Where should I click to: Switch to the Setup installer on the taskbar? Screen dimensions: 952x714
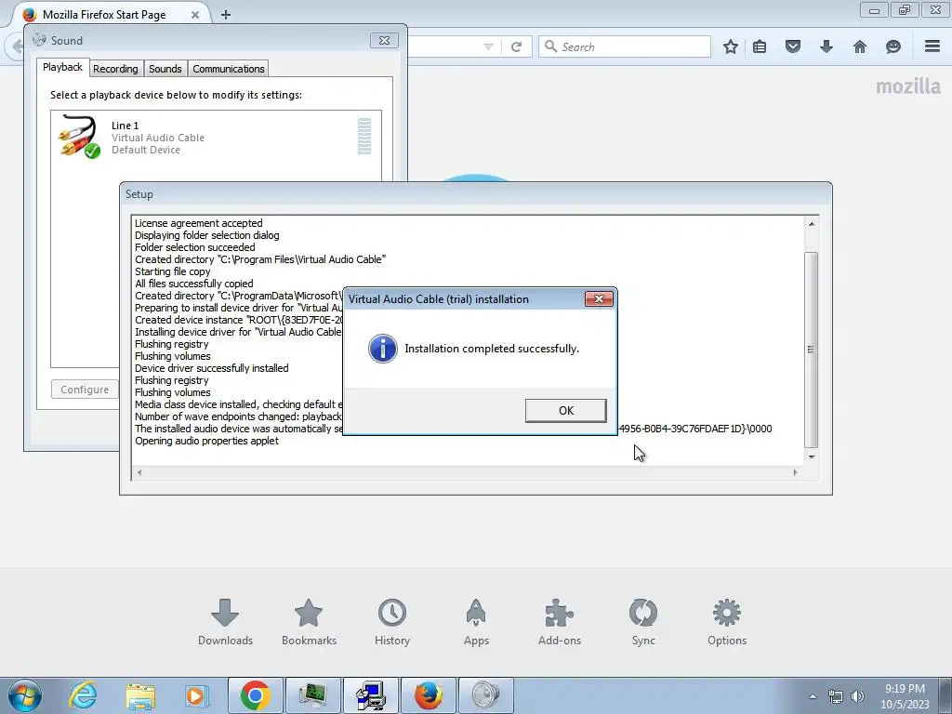370,695
